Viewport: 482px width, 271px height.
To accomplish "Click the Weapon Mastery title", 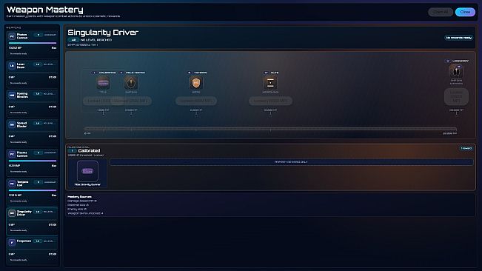I will click(45, 10).
